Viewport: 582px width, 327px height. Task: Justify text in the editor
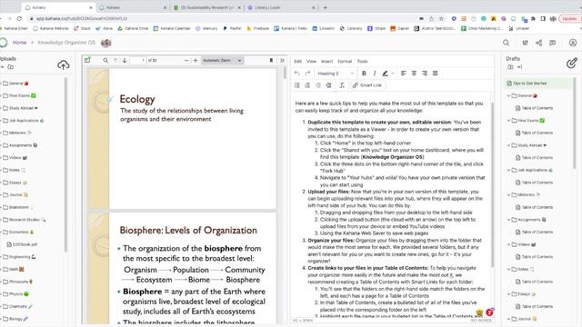[436, 74]
